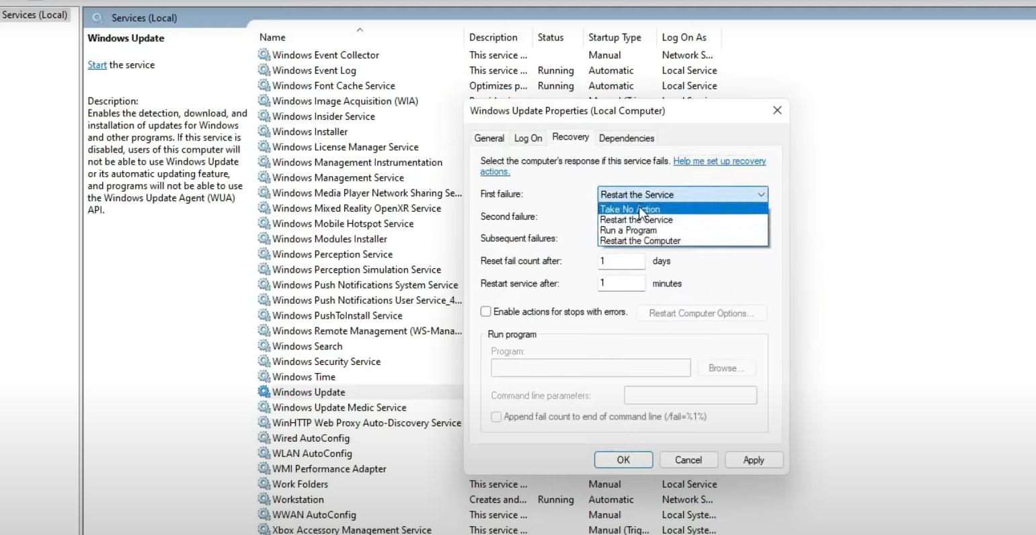Image resolution: width=1036 pixels, height=535 pixels.
Task: Click gear icon of Windows Mixed Reality OpenXR Service
Action: point(264,208)
